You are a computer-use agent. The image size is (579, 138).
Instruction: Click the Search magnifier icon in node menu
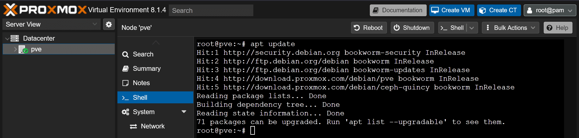pyautogui.click(x=125, y=54)
